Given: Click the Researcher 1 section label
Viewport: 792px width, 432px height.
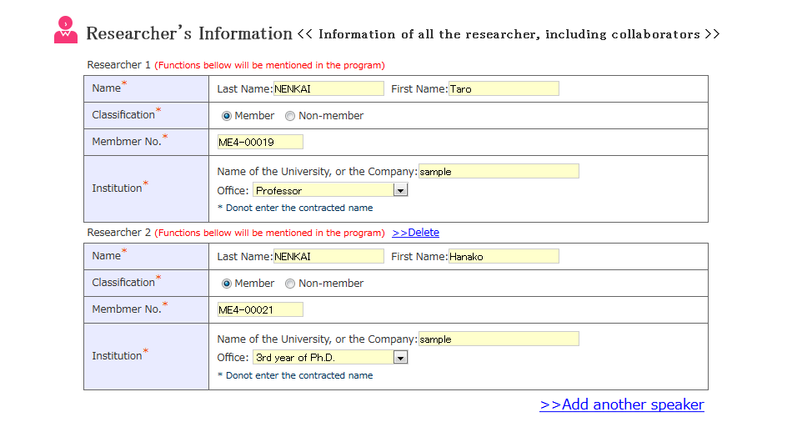Looking at the screenshot, I should tap(118, 65).
